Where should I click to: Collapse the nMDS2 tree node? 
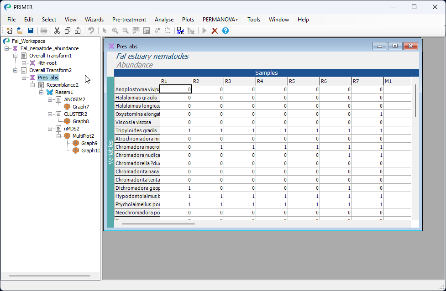[50, 129]
